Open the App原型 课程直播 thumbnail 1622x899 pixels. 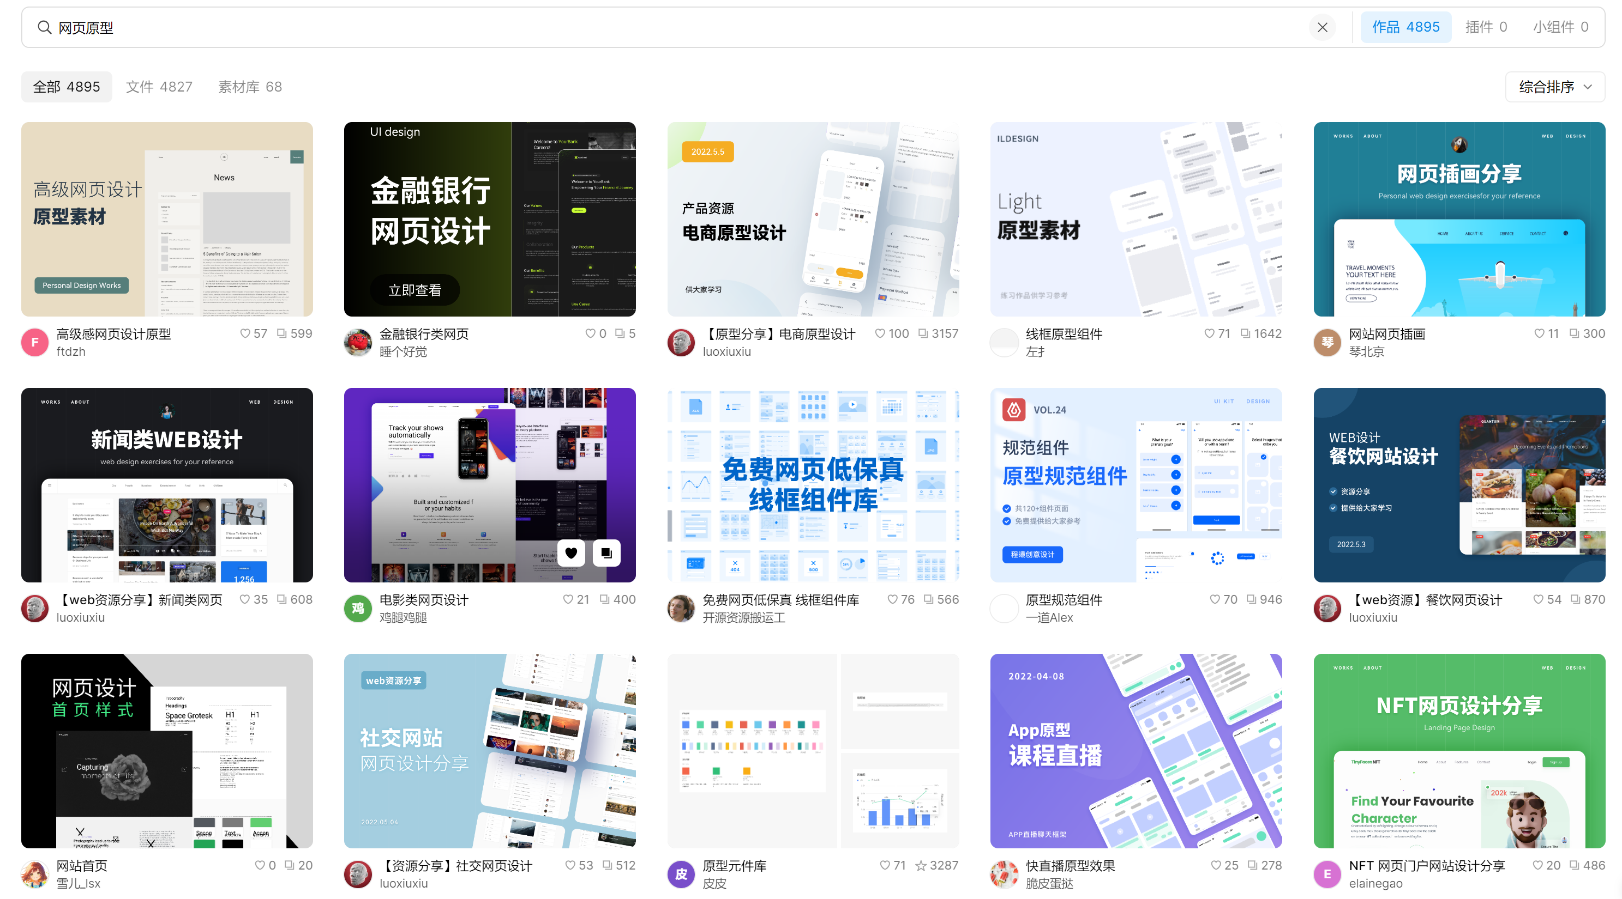point(1136,751)
